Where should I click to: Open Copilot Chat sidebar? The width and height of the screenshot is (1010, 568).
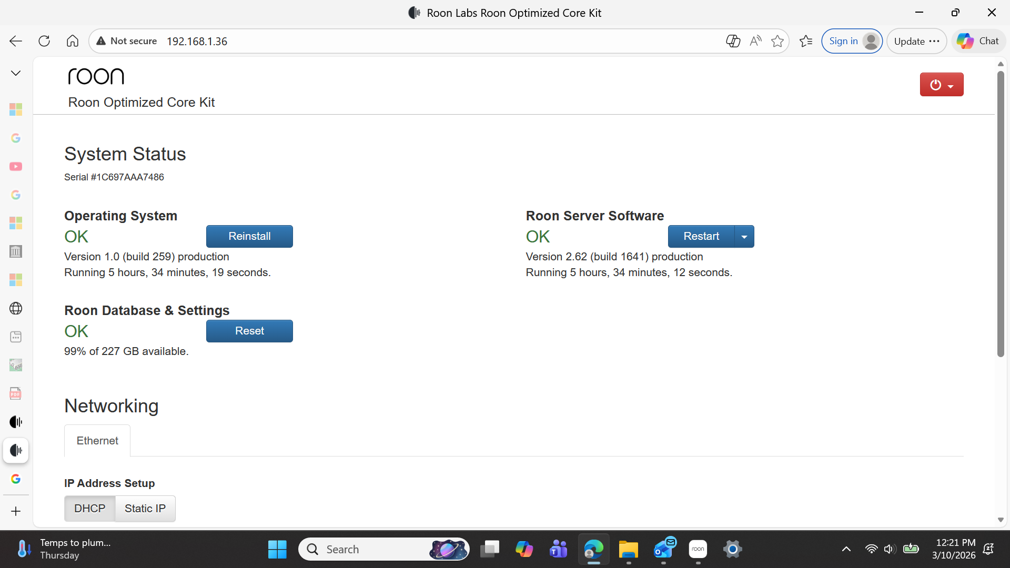[978, 41]
